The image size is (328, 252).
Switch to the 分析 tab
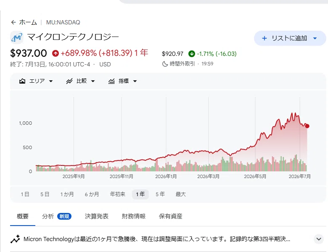pyautogui.click(x=48, y=216)
